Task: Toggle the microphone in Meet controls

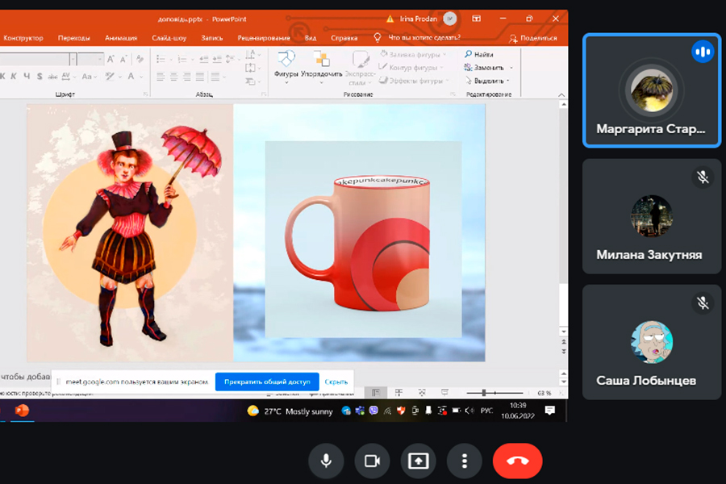Action: point(326,461)
